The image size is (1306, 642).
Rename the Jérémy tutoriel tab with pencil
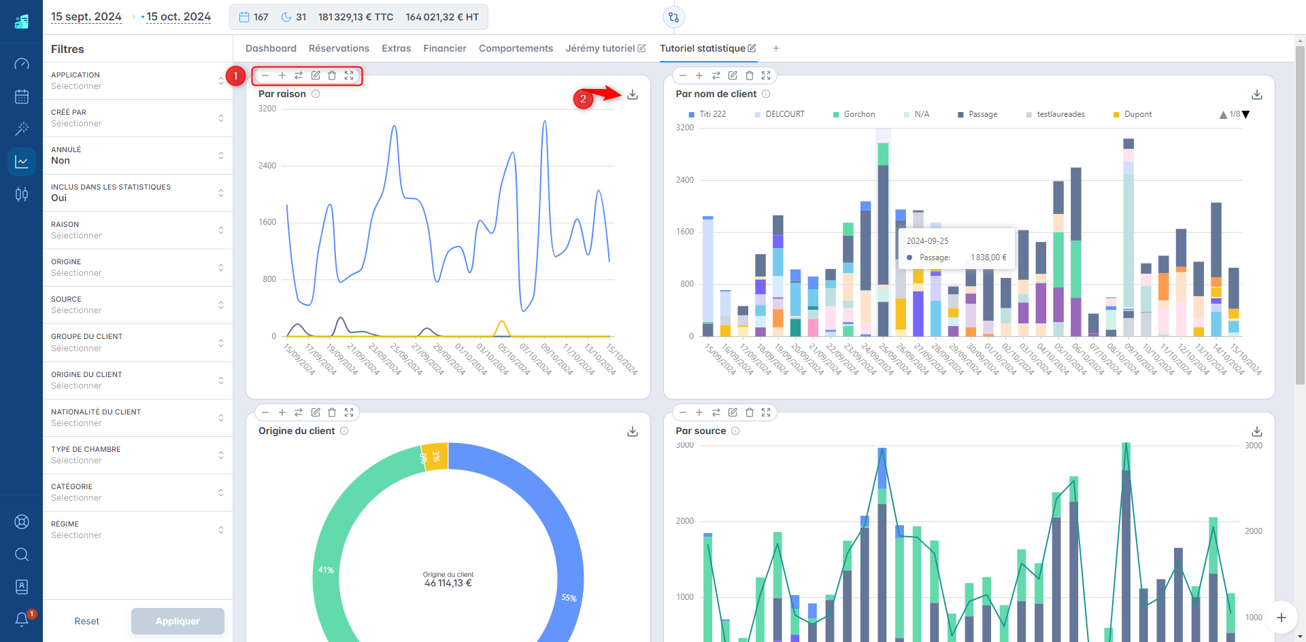(x=641, y=48)
